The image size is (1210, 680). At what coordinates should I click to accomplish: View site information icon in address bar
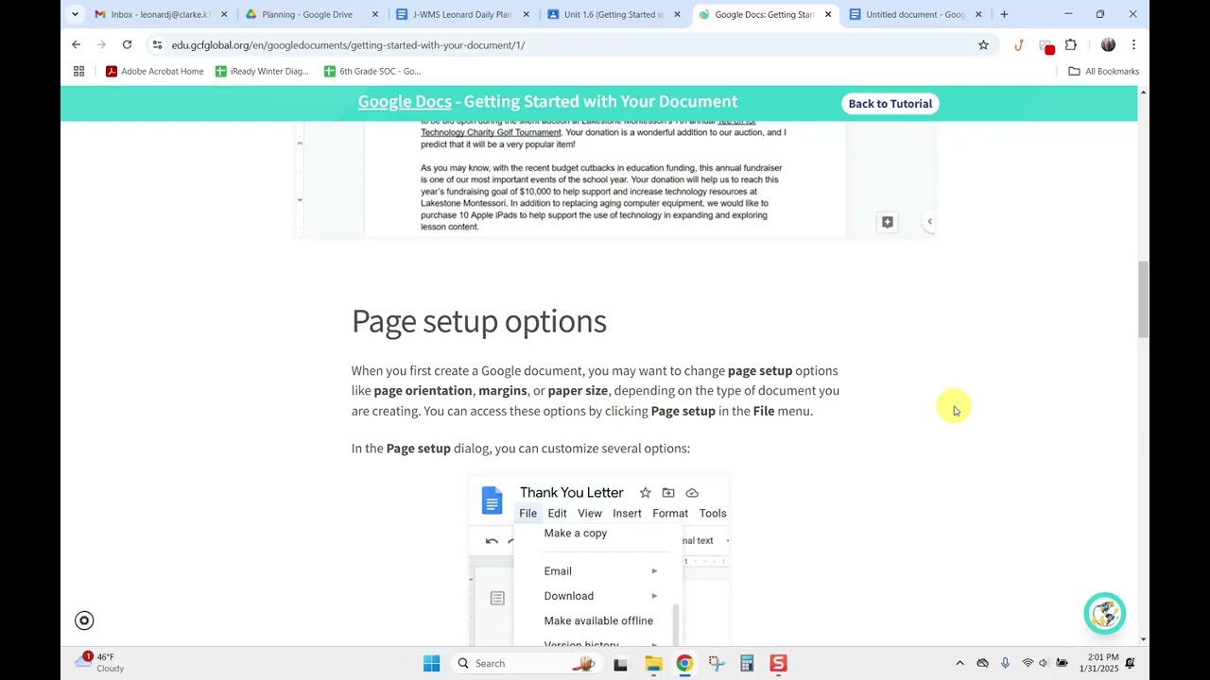[x=157, y=44]
